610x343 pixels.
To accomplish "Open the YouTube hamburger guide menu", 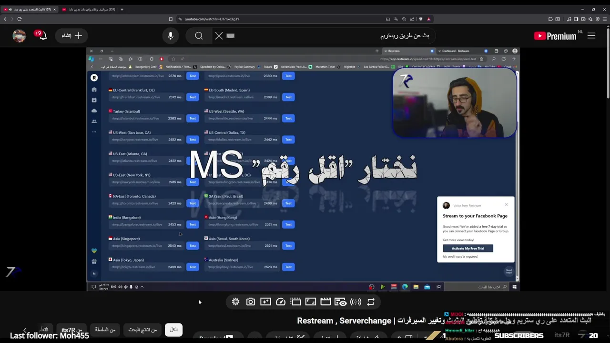I will pyautogui.click(x=591, y=36).
